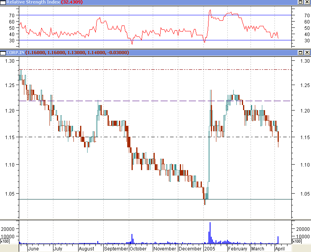
Task: Close the CORP.IN price panel
Action: click(307, 53)
